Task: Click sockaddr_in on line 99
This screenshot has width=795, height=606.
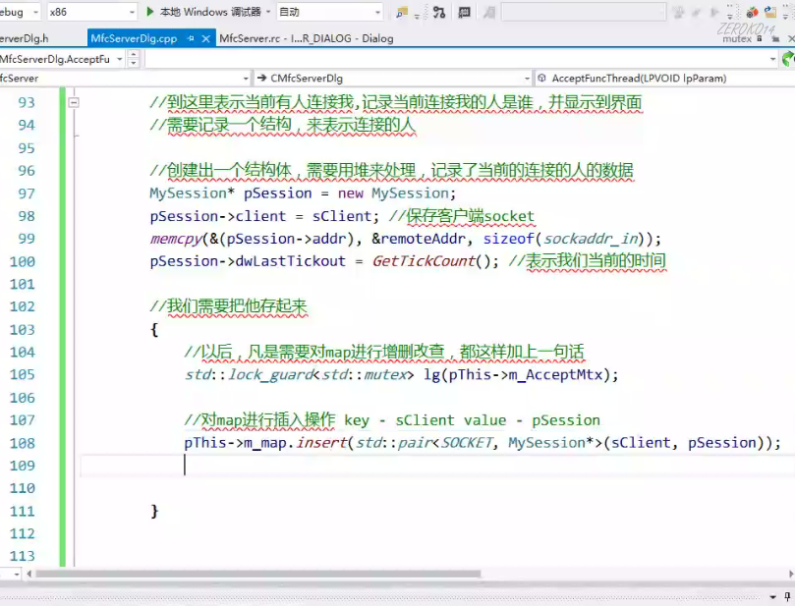Action: 591,239
